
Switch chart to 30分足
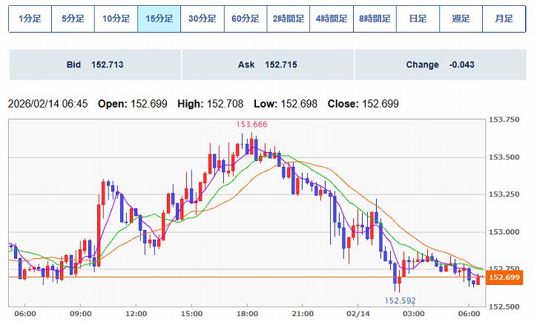(202, 18)
